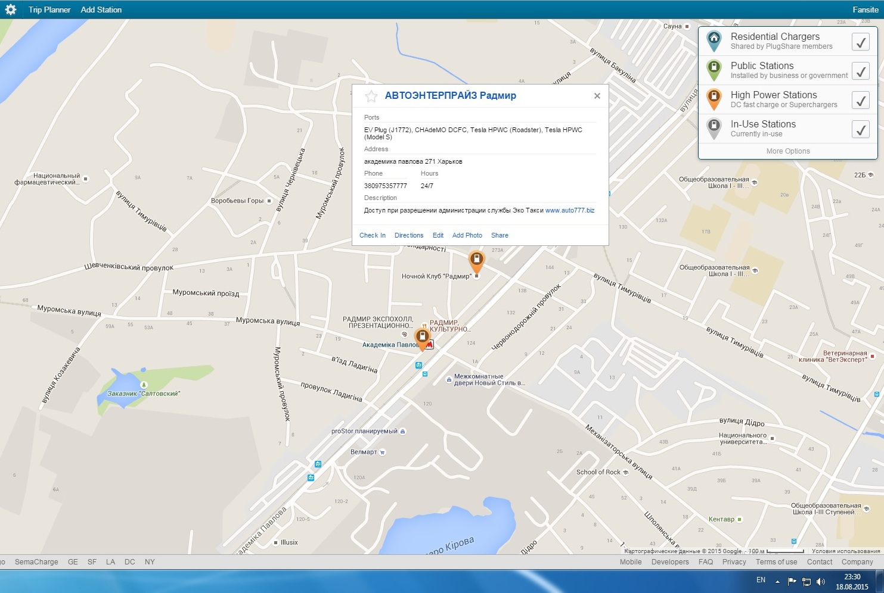The width and height of the screenshot is (884, 593).
Task: Click the Public Stations green pin icon
Action: coord(714,70)
